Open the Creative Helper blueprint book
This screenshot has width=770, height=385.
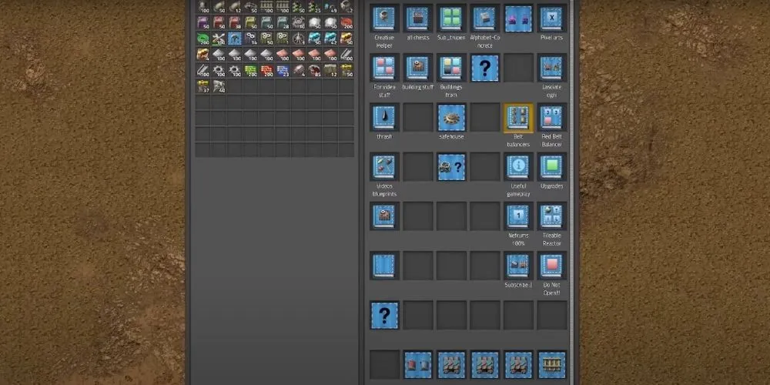[x=384, y=18]
